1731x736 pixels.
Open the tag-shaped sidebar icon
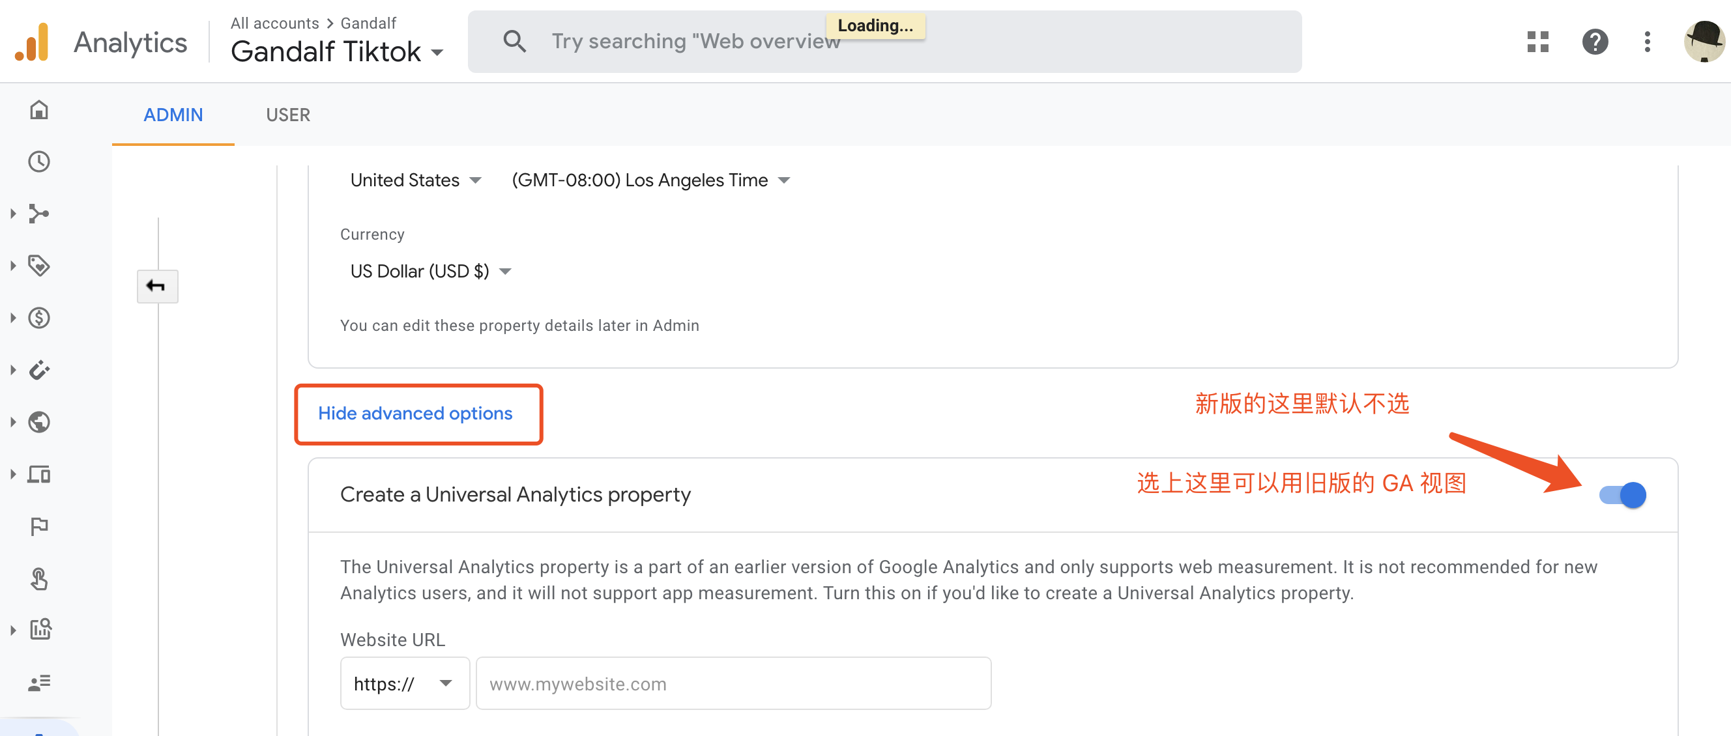click(39, 265)
